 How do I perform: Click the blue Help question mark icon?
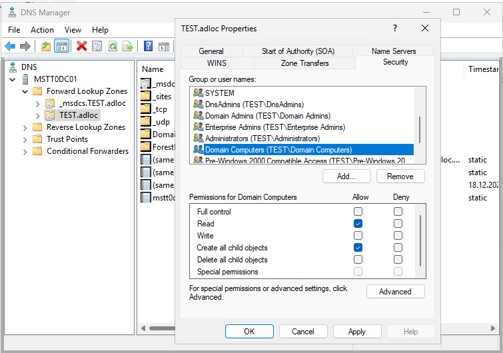point(149,46)
